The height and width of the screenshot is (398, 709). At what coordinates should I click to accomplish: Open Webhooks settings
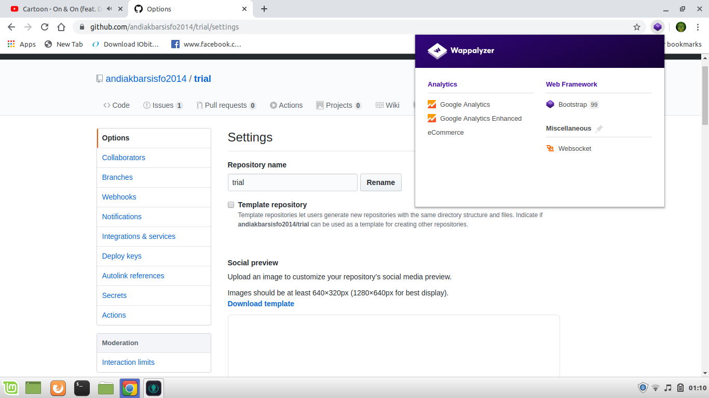[x=154, y=197]
